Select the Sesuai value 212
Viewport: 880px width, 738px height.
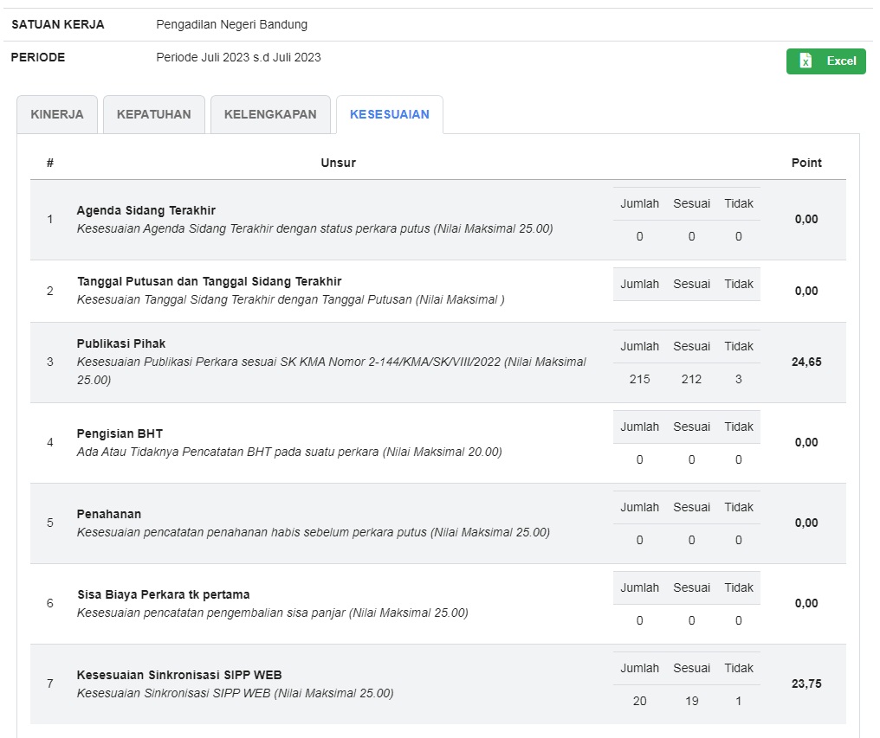[x=691, y=379]
